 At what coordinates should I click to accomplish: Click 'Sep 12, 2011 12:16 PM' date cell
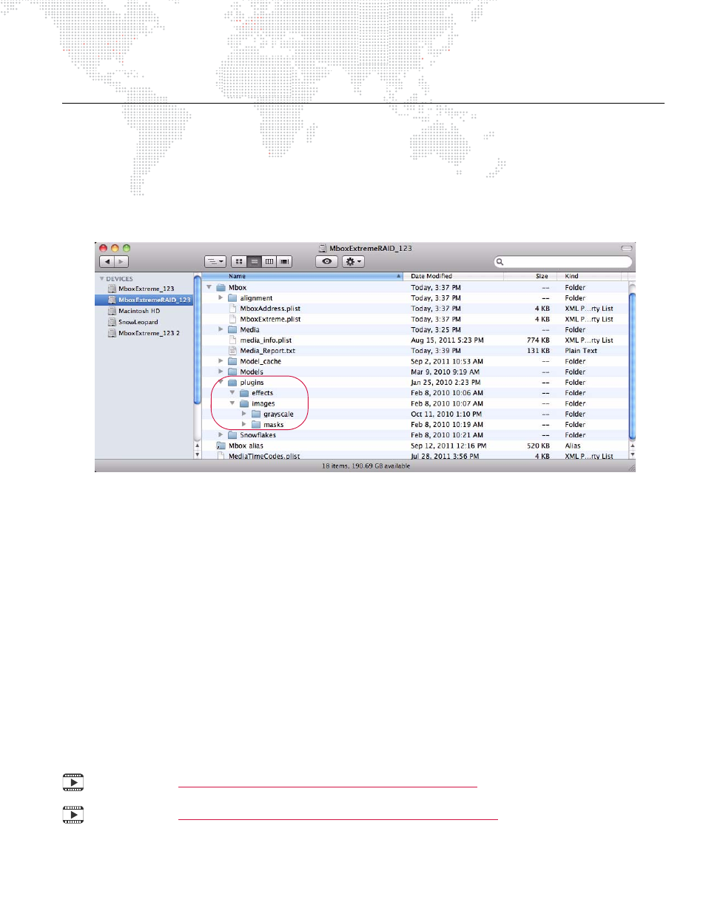[448, 446]
